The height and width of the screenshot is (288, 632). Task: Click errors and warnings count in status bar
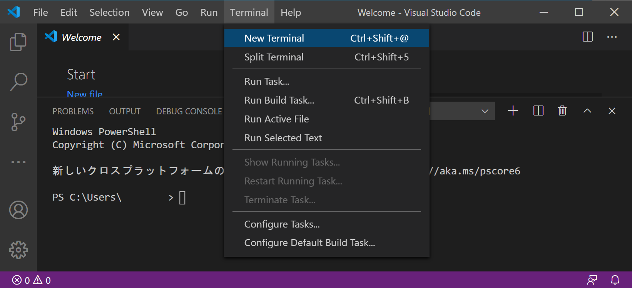point(32,280)
